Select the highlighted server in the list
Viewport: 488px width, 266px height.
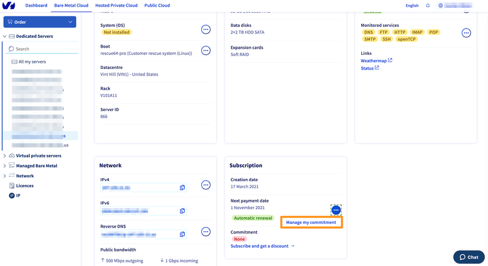[41, 136]
